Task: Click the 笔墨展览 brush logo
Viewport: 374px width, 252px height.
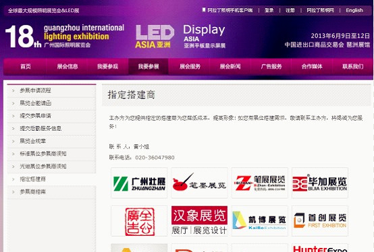Action: point(199,183)
